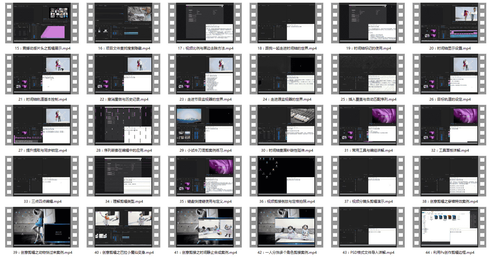Select the video thumbnail for file 15

(x=42, y=23)
